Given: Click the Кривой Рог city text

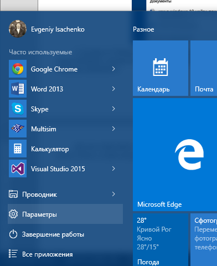Looking at the screenshot, I should [154, 229].
